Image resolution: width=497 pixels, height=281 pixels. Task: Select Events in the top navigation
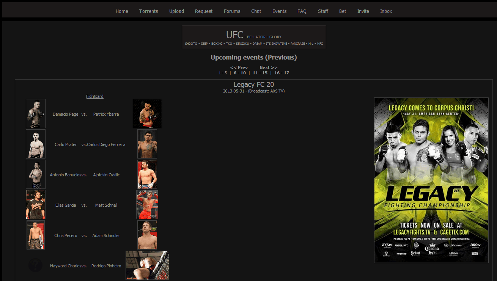[279, 11]
